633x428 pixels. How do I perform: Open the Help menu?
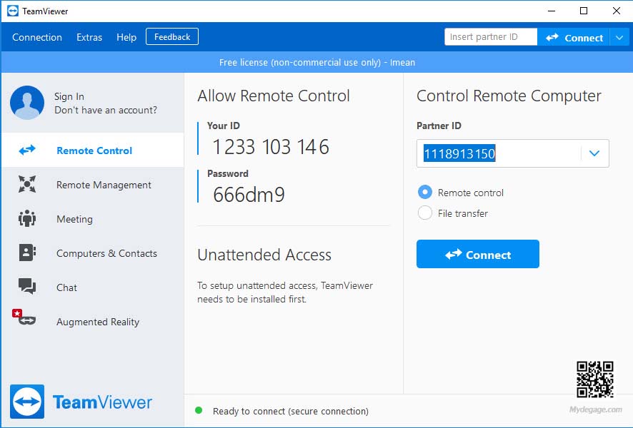click(126, 37)
